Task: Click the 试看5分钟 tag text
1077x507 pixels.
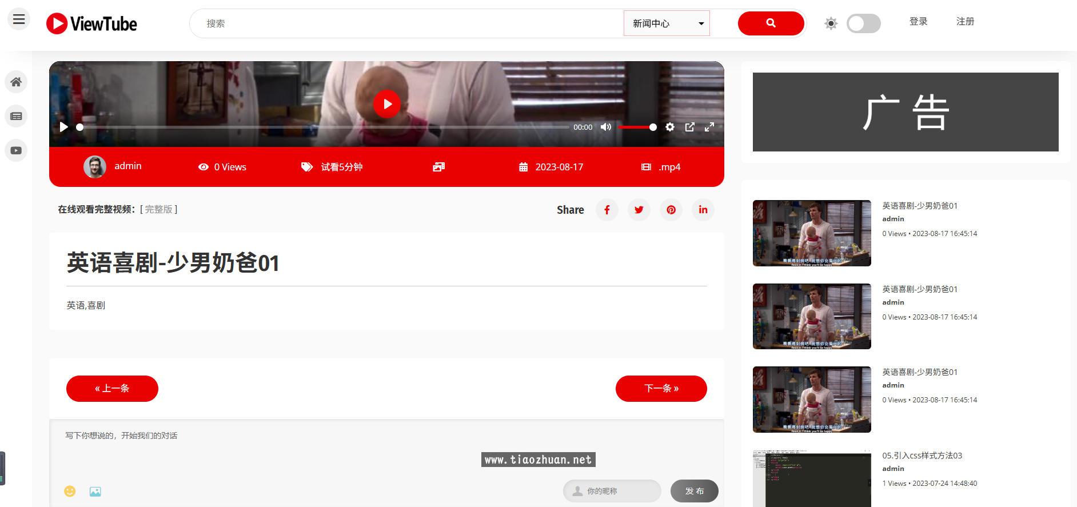Action: point(342,167)
